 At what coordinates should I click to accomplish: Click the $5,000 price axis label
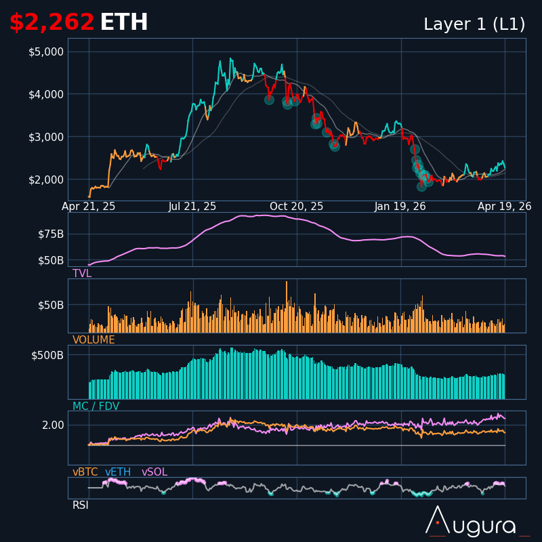click(x=46, y=52)
